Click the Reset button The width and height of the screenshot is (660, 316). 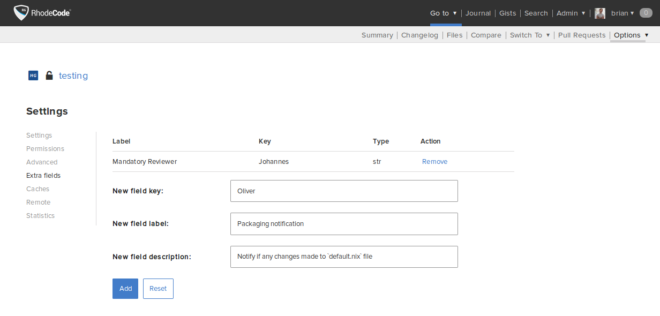coord(158,289)
